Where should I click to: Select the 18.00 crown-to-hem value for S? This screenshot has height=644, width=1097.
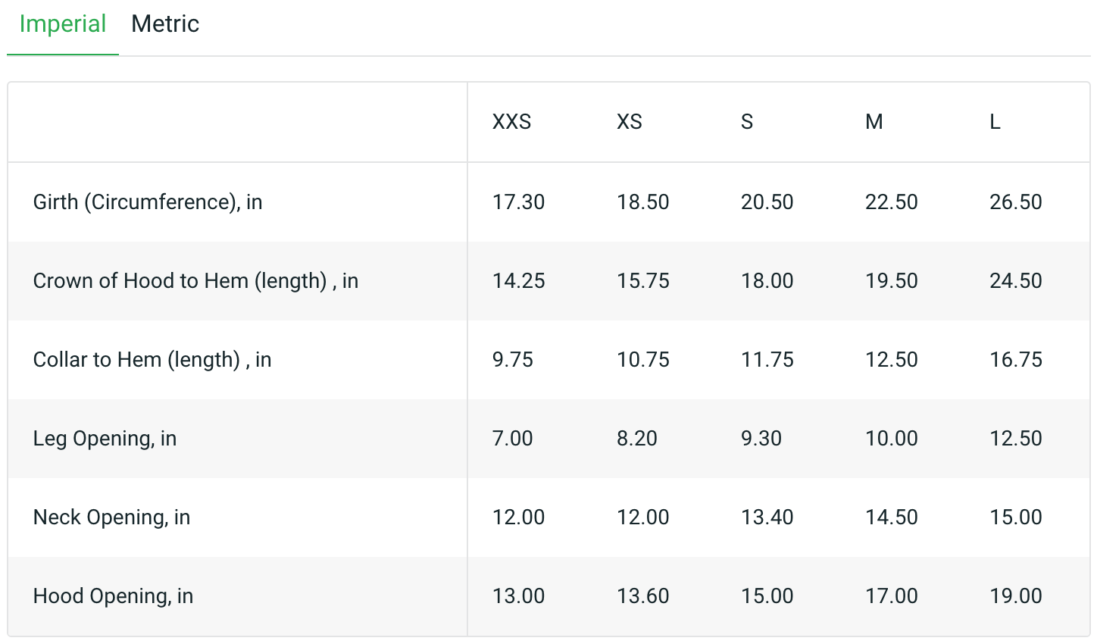click(x=767, y=281)
